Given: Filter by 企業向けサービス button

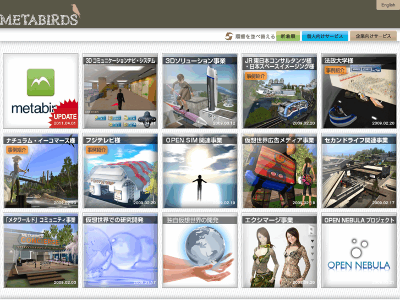Looking at the screenshot, I should pyautogui.click(x=373, y=36).
